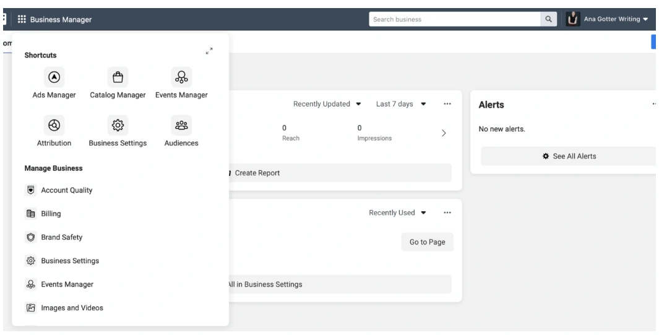Click the Business Settings gear icon in Manage Business list
This screenshot has height=335, width=659.
pos(31,261)
